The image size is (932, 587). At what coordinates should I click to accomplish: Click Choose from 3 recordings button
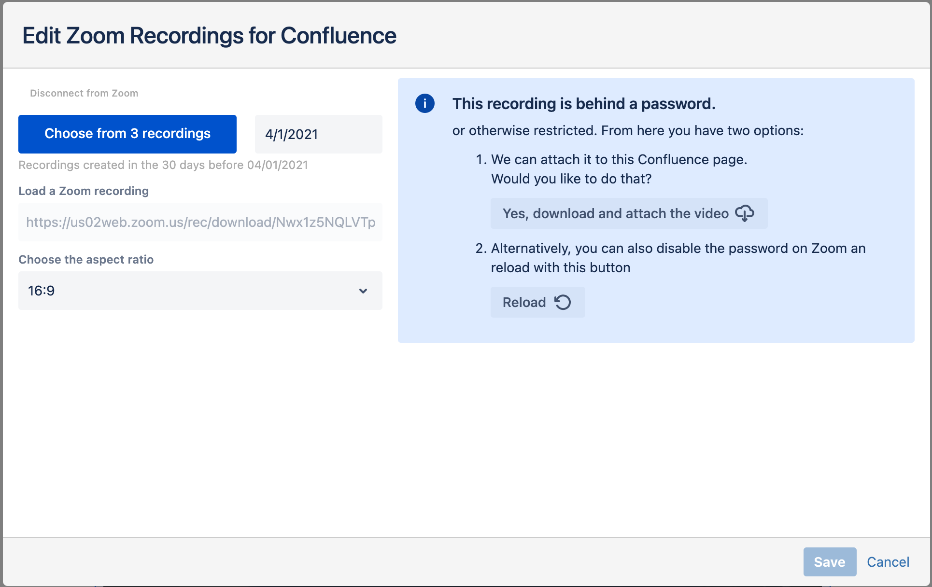pos(127,134)
